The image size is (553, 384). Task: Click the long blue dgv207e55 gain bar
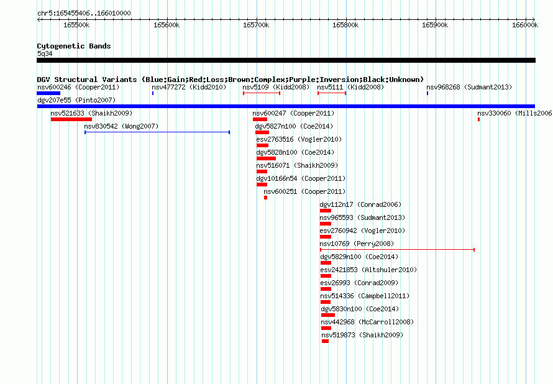click(286, 106)
